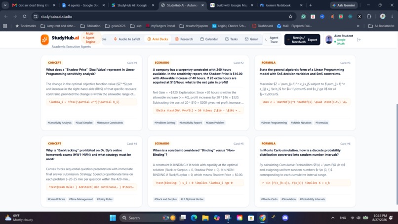Open the Windows Start menu
The height and width of the screenshot is (224, 398).
click(x=113, y=218)
